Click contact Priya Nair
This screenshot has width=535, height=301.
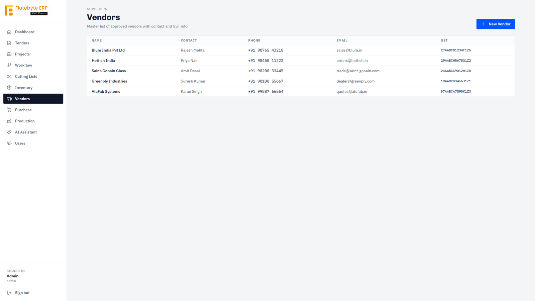click(x=189, y=61)
